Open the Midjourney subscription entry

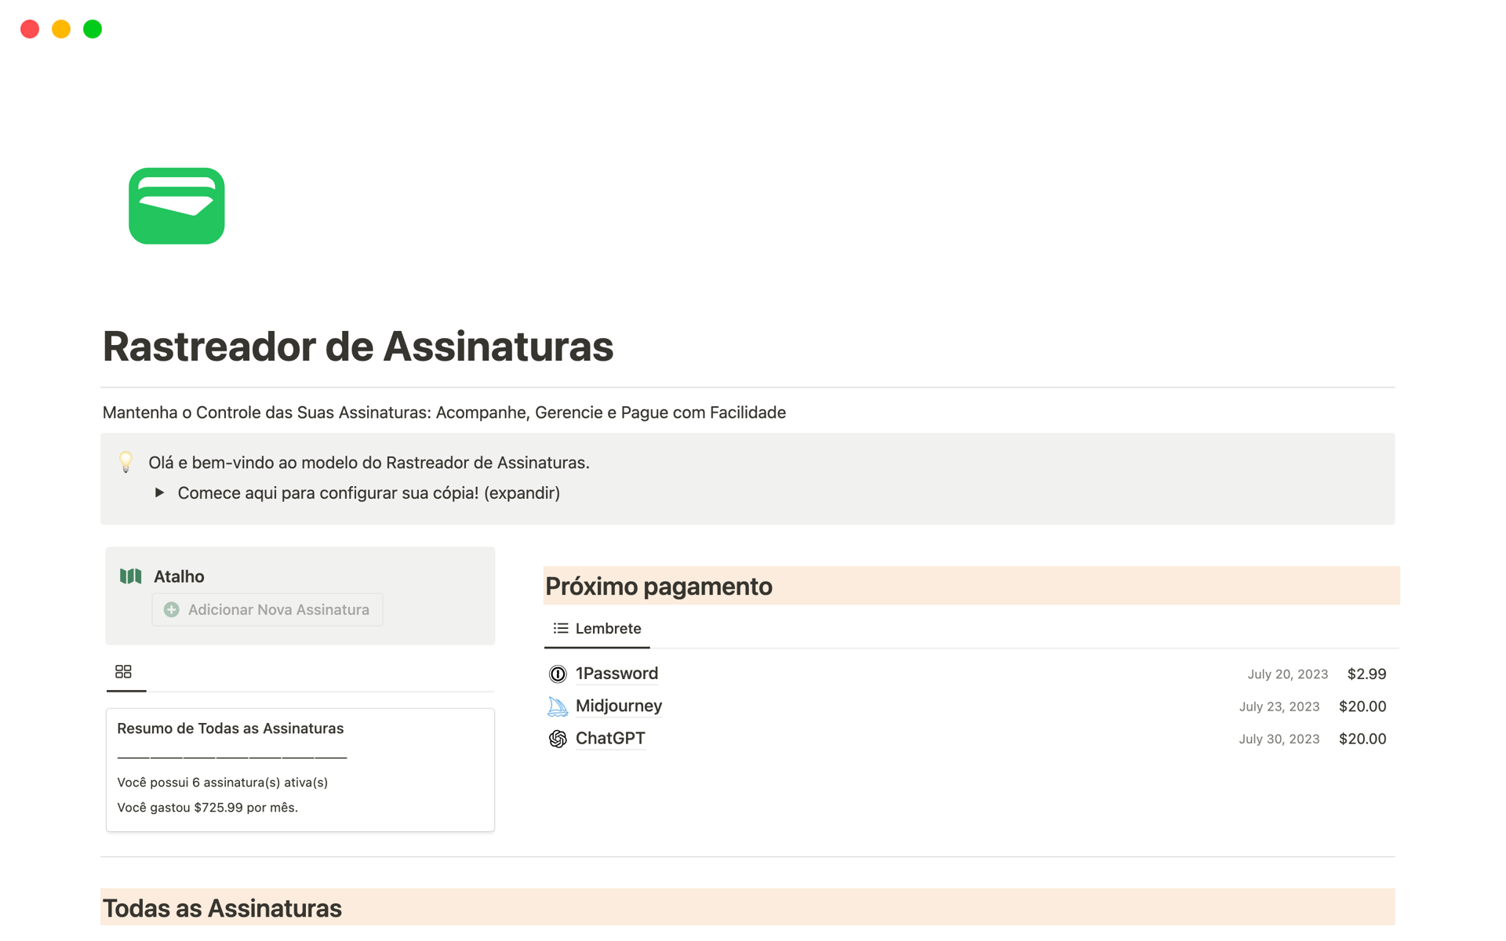tap(618, 706)
